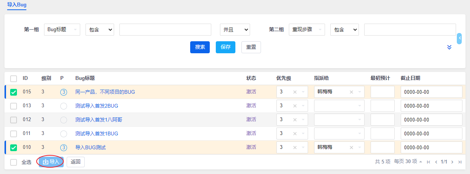Tick the 全选 select-all checkbox
This screenshot has height=174, width=470.
click(x=14, y=162)
